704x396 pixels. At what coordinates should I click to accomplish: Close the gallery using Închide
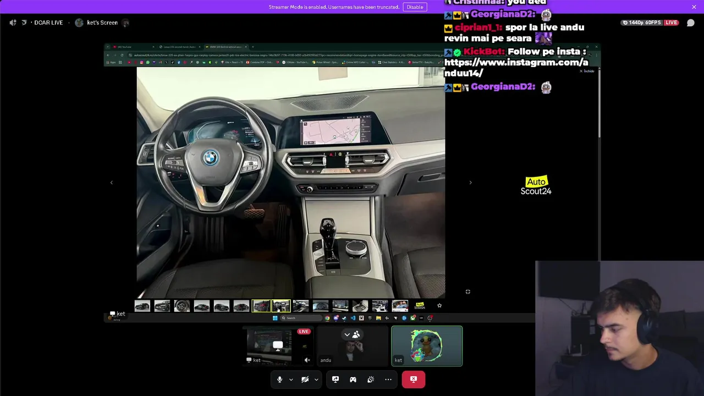[x=587, y=71]
